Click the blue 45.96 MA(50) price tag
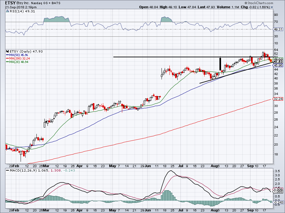The height and width of the screenshot is (213, 285). pyautogui.click(x=278, y=65)
